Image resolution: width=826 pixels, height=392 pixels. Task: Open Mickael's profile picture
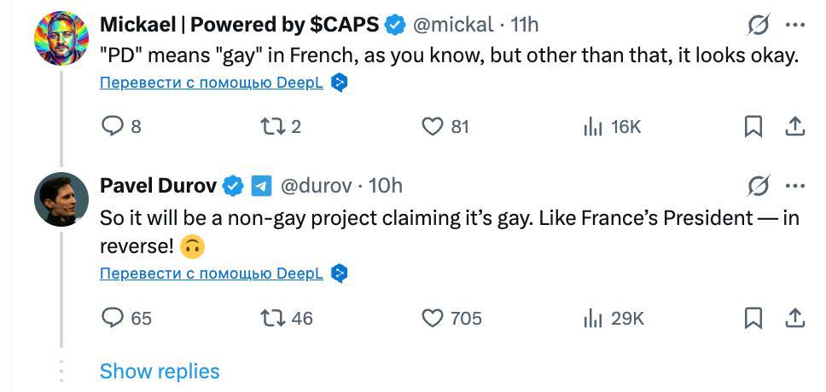(x=61, y=38)
